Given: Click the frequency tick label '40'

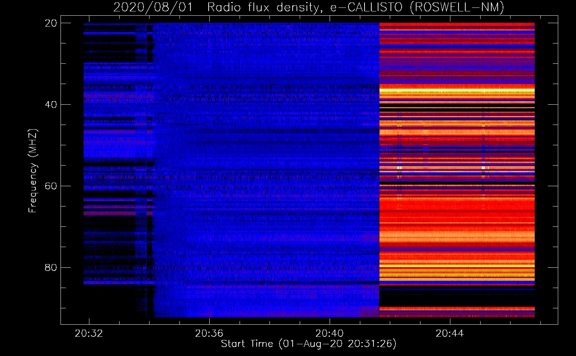Looking at the screenshot, I should tap(51, 105).
